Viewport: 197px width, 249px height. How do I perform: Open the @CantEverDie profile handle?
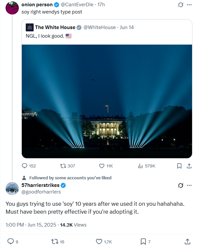(x=77, y=5)
